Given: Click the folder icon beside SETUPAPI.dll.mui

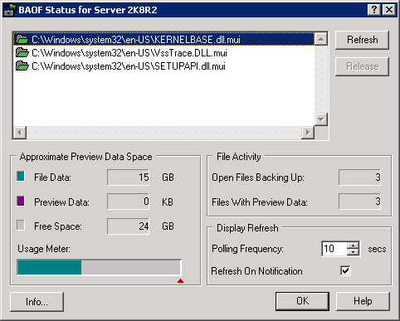Looking at the screenshot, I should click(22, 66).
